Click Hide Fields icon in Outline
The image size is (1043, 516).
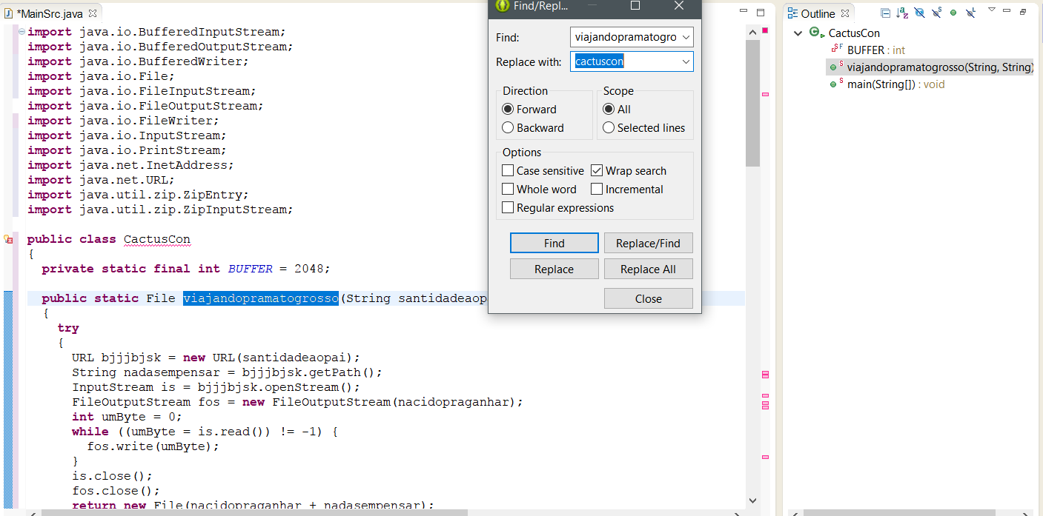click(919, 13)
